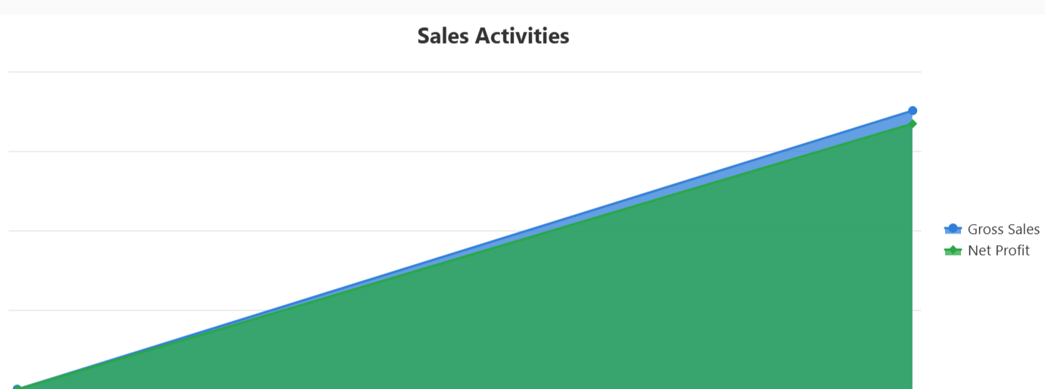Click the gray strip above the chart title

pos(522,7)
